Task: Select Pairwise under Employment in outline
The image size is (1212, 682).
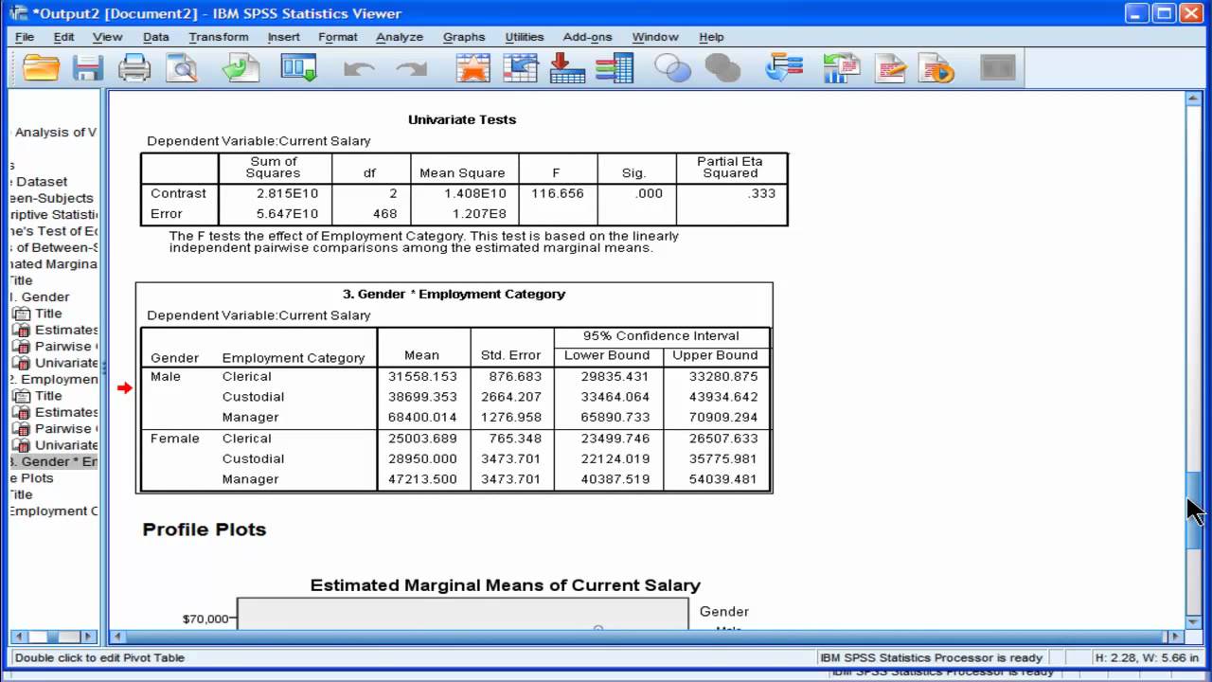Action: [66, 428]
